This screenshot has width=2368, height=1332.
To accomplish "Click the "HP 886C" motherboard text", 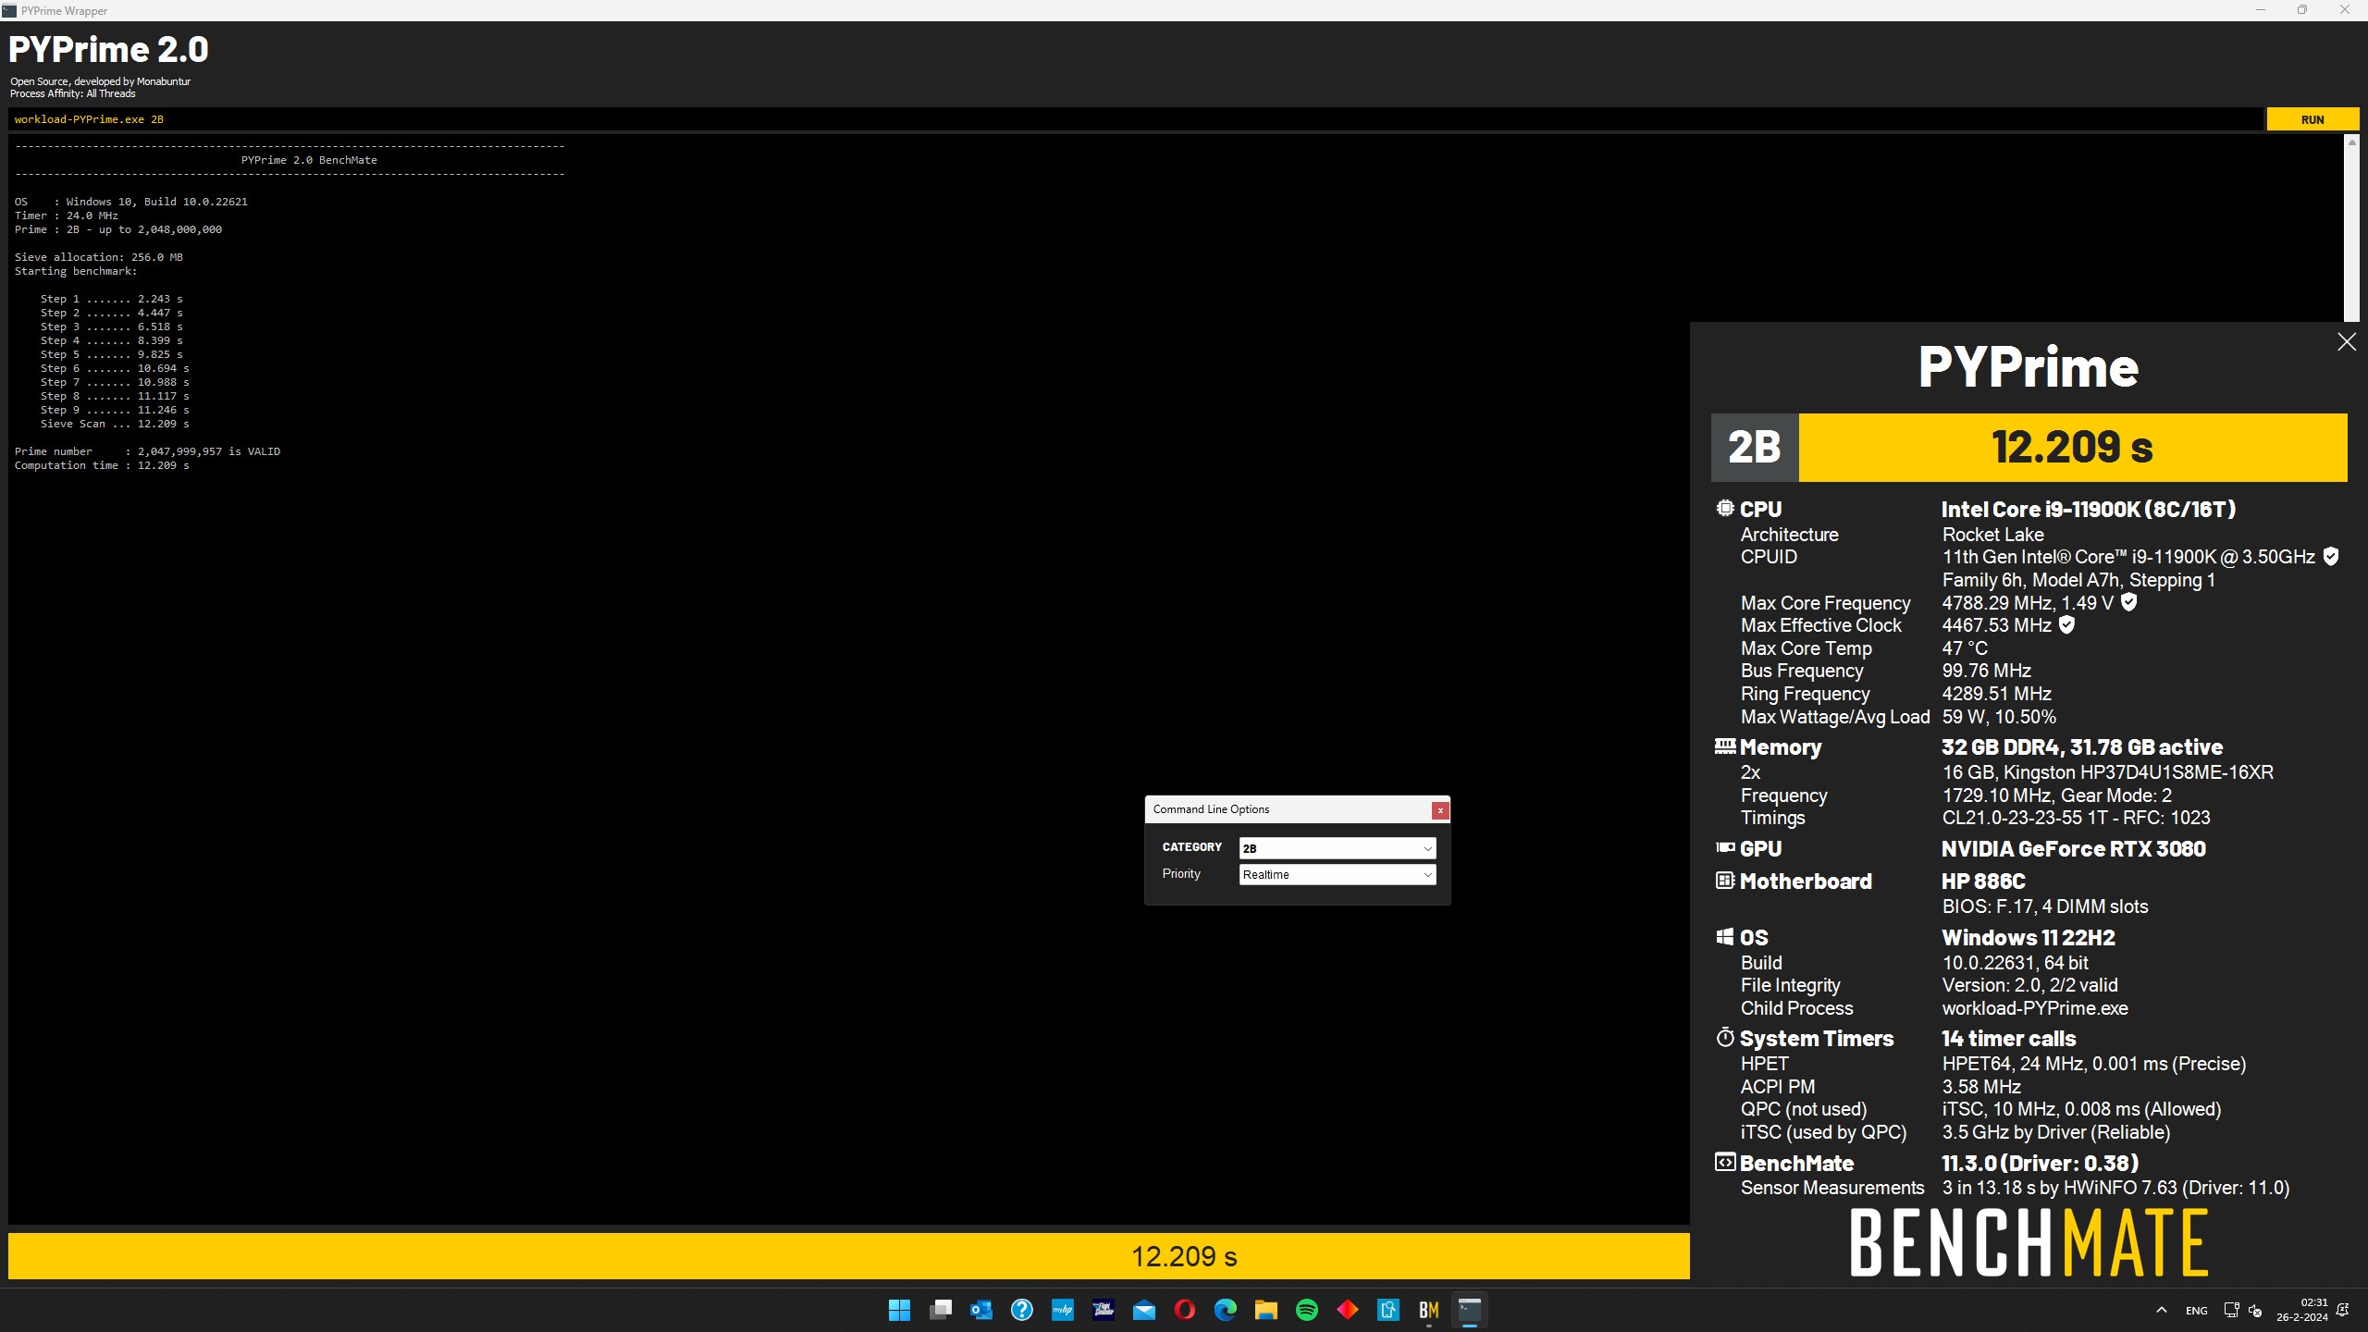I will 1983,882.
